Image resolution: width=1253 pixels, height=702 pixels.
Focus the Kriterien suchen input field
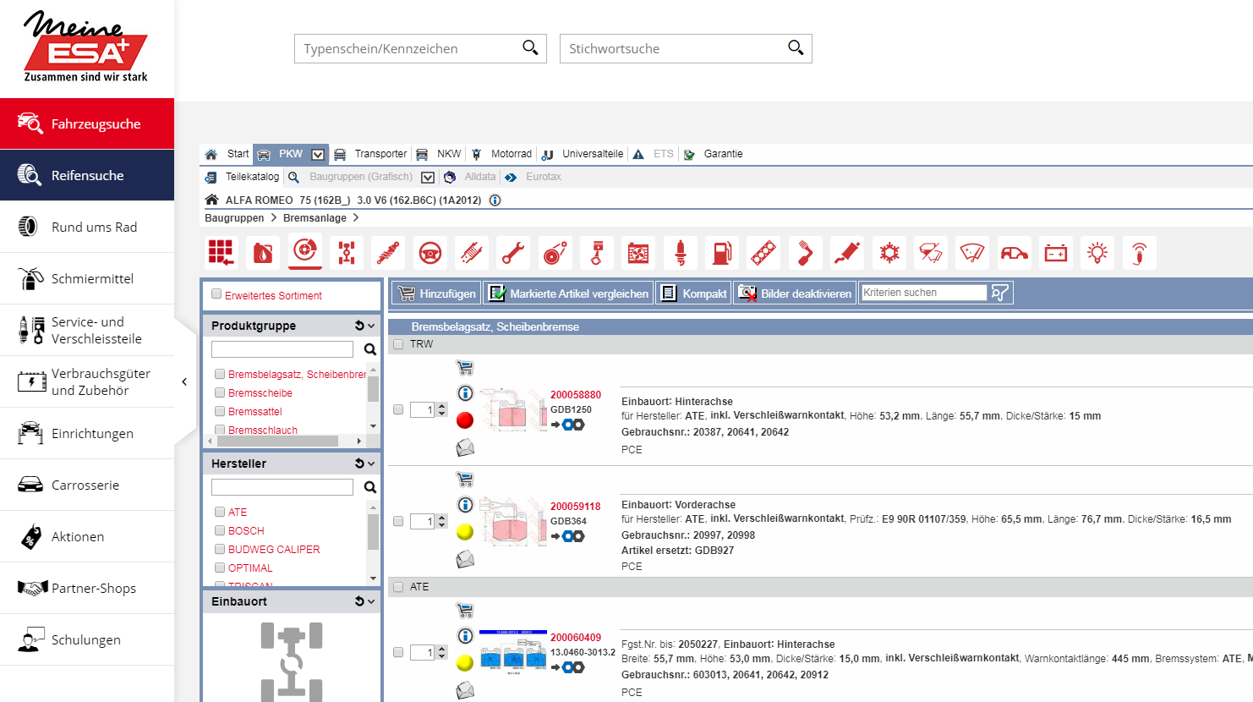pyautogui.click(x=924, y=293)
